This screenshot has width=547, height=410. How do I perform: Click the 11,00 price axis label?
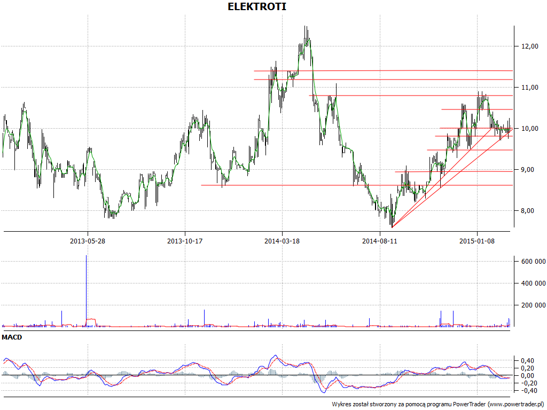[x=529, y=88]
